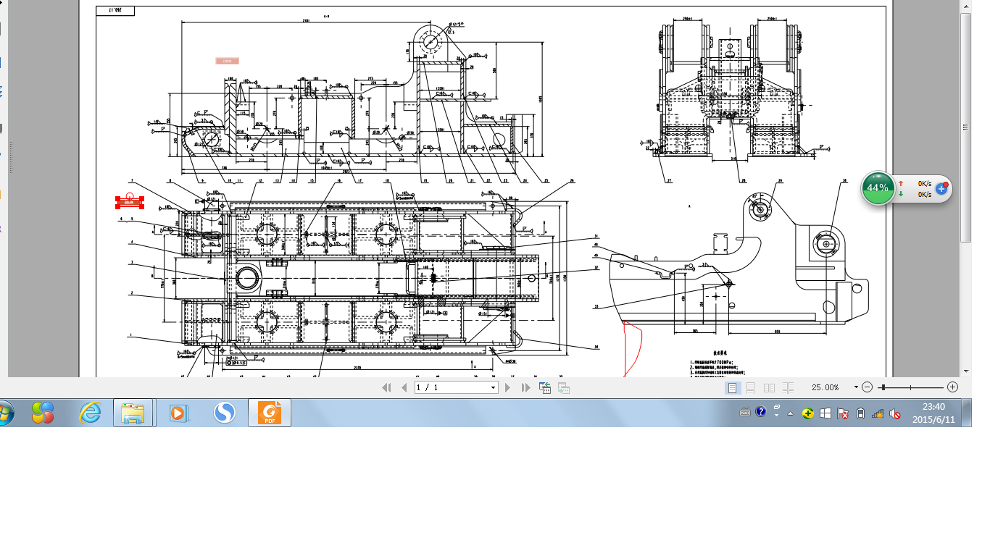The height and width of the screenshot is (556, 990).
Task: Go to the next page
Action: [508, 388]
